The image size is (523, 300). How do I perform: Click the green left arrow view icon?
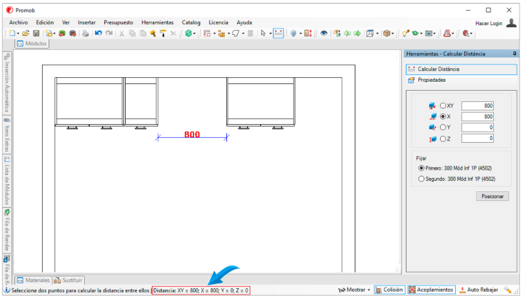[x=347, y=33]
